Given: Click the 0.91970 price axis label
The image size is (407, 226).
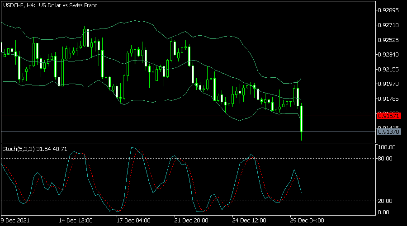Looking at the screenshot, I should pos(388,84).
